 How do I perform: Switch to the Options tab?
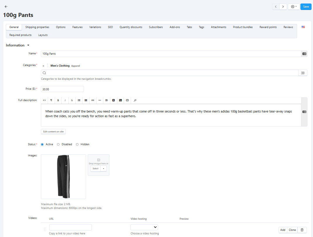coord(61,27)
